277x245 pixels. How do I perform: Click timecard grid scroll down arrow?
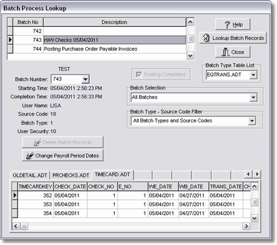pos(255,218)
